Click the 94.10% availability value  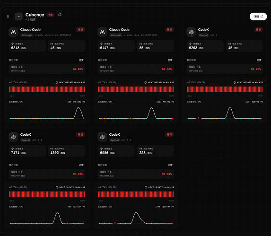tap(78, 174)
